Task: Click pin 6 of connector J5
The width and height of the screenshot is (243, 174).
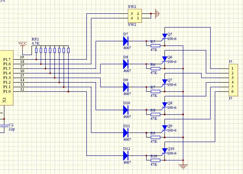Action: coord(232,92)
